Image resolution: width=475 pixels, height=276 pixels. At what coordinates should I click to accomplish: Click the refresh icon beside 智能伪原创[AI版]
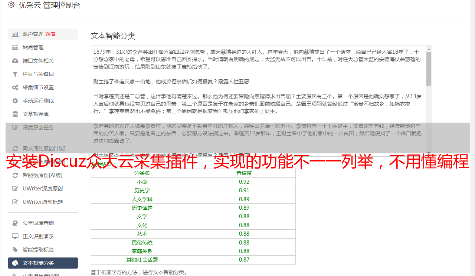15,175
